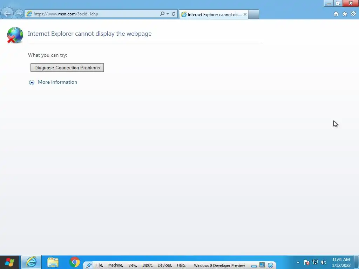The image size is (359, 269).
Task: Open File Explorer from the taskbar
Action: coord(53,262)
